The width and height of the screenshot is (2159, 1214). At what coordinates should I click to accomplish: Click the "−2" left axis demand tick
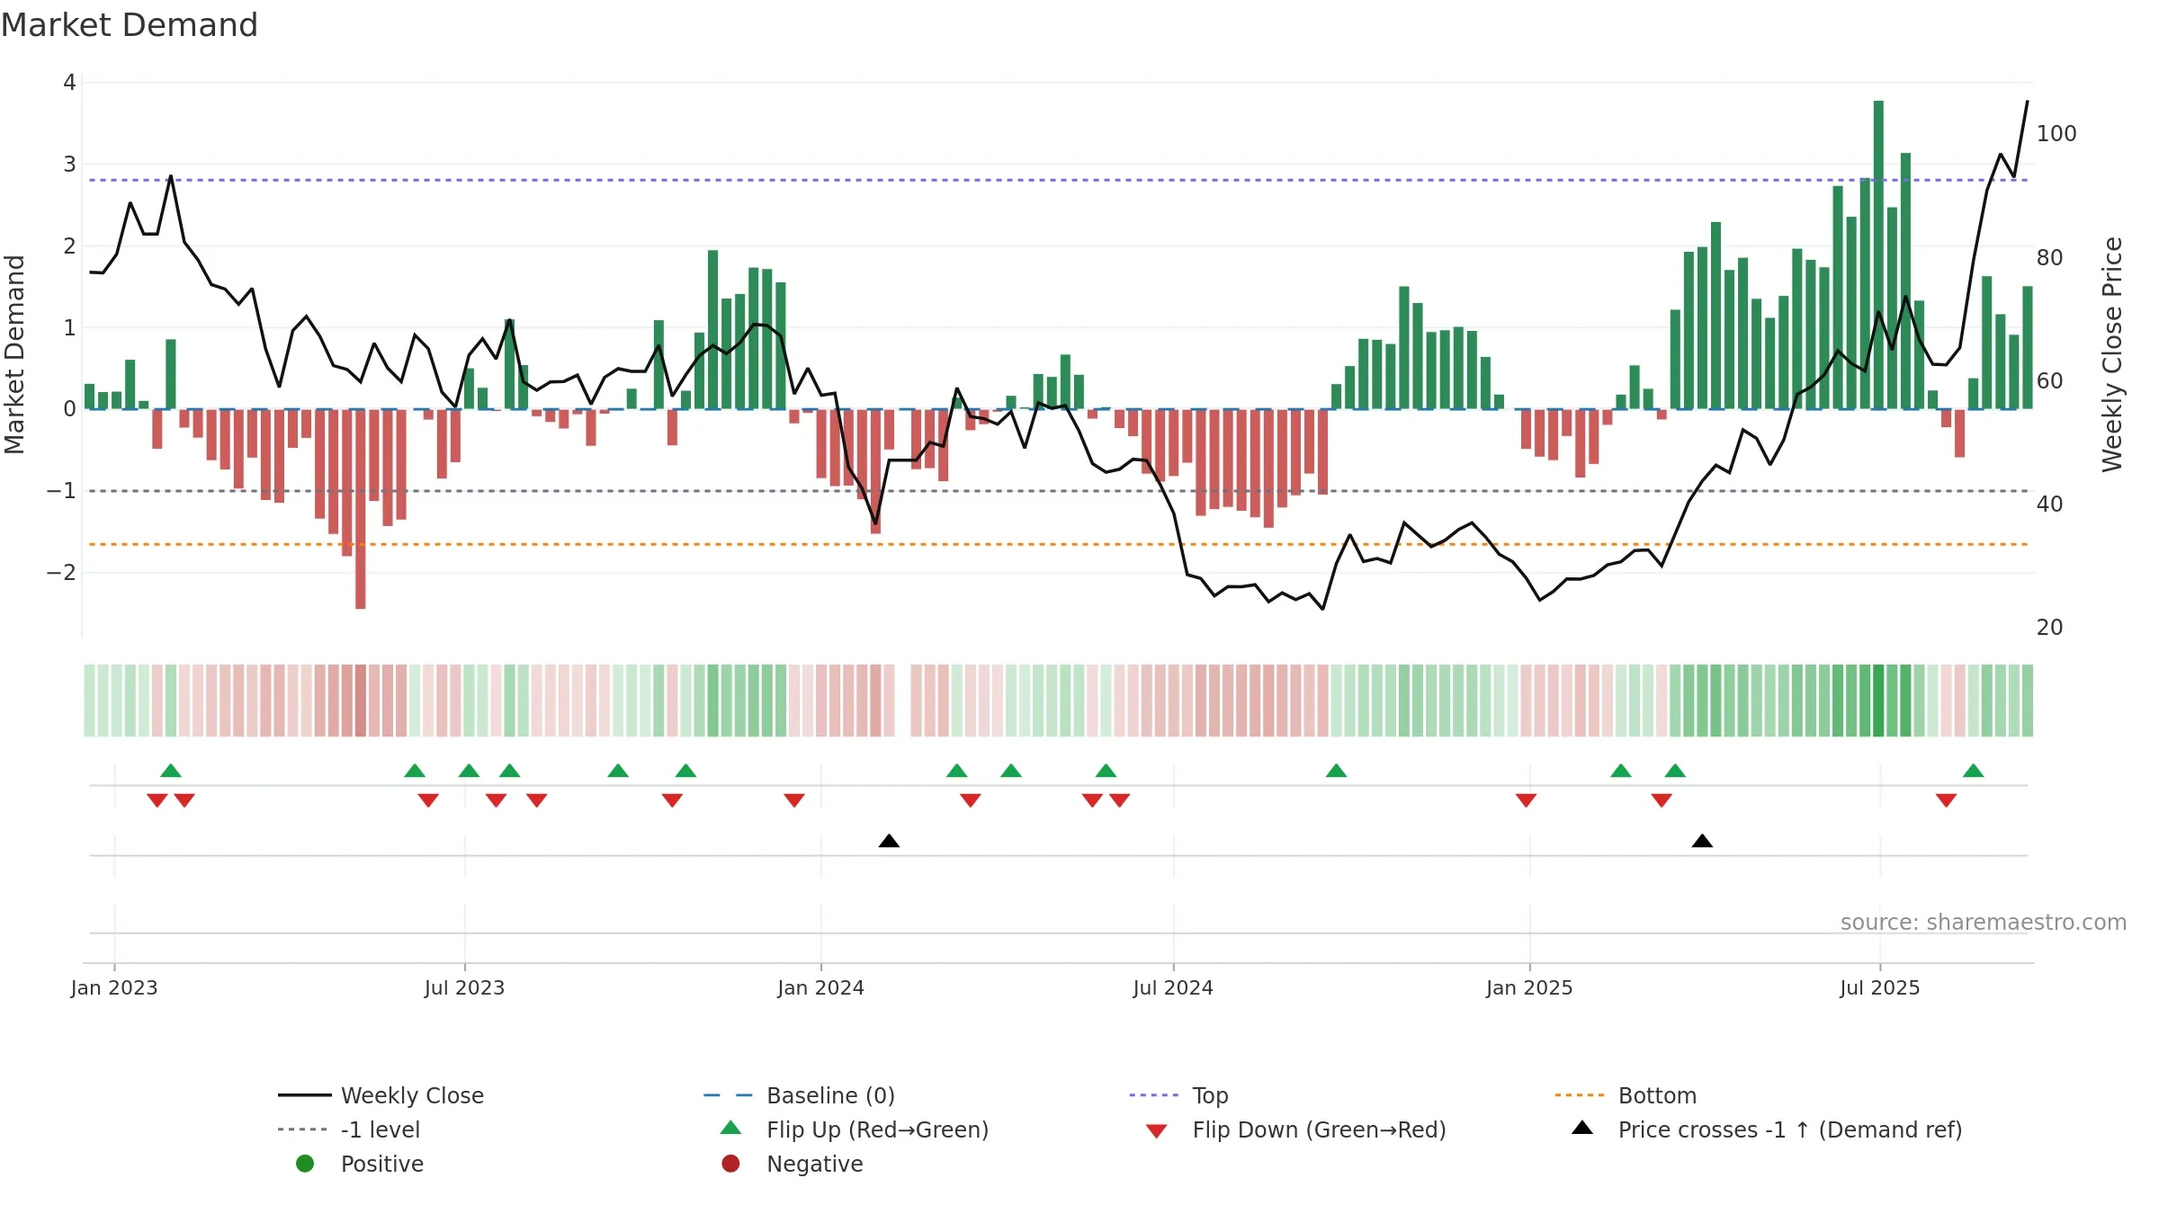(61, 573)
